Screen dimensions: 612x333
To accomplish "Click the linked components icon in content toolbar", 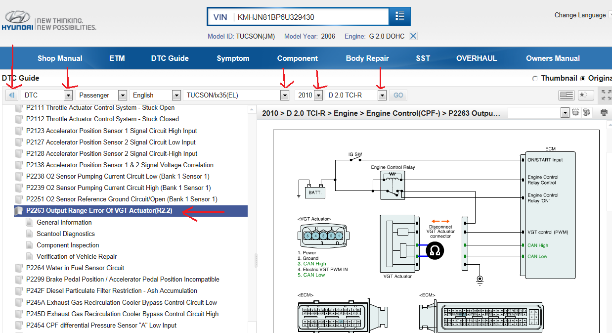I will pos(587,113).
